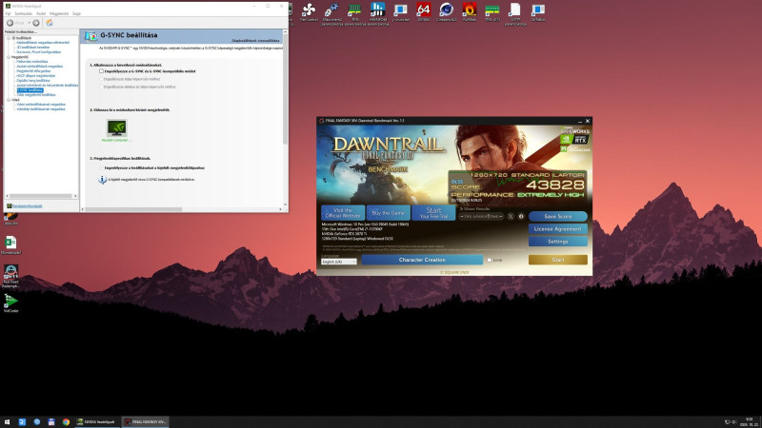Screen dimensions: 762x428
Task: Click Visit the Official Website button
Action: pyautogui.click(x=343, y=212)
